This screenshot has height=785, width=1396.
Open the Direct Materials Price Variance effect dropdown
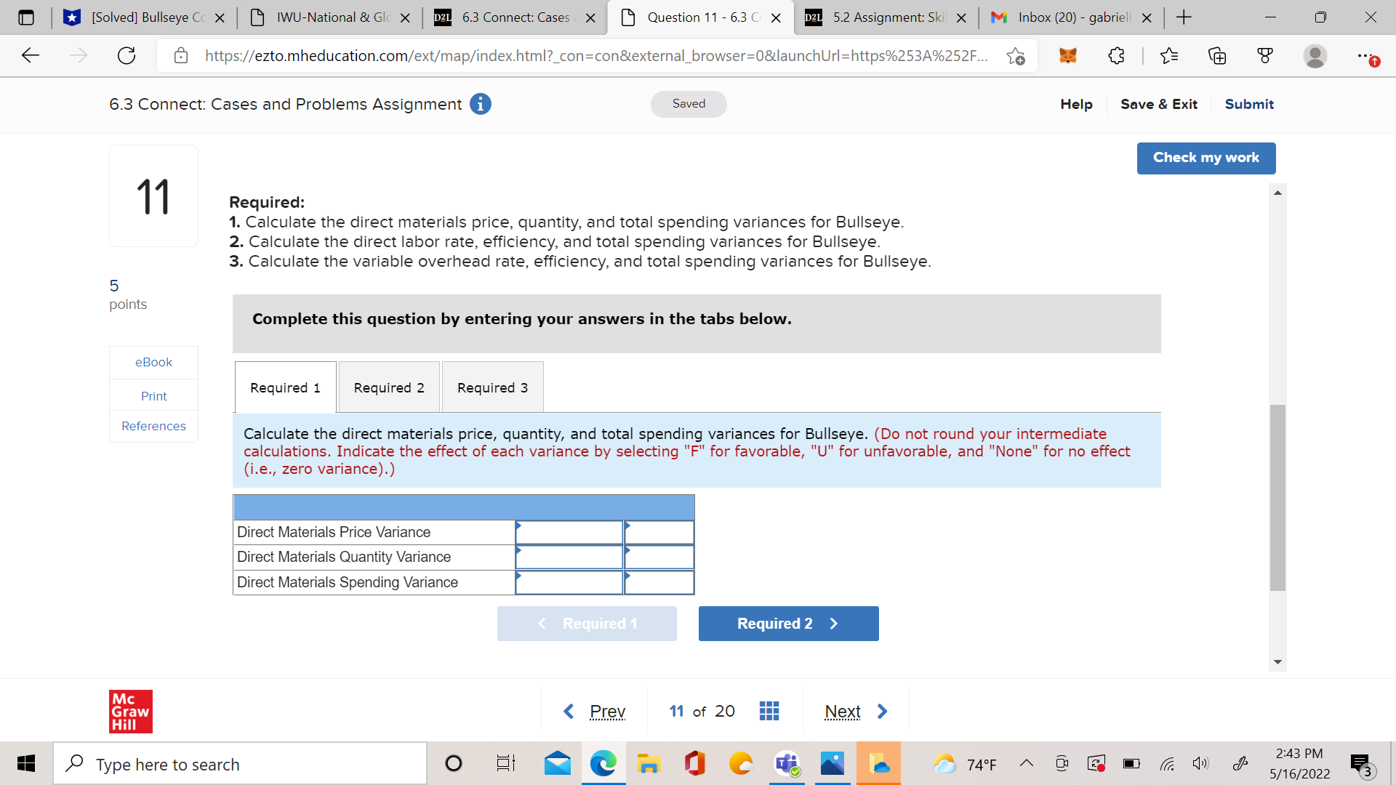pyautogui.click(x=658, y=532)
